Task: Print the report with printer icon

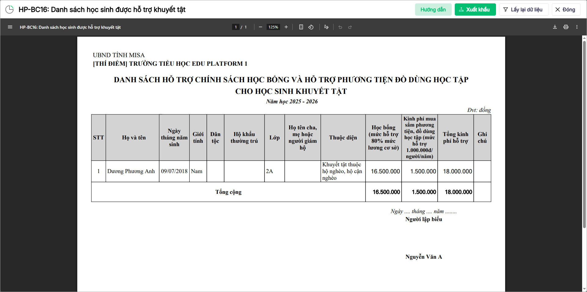Action: coord(566,27)
